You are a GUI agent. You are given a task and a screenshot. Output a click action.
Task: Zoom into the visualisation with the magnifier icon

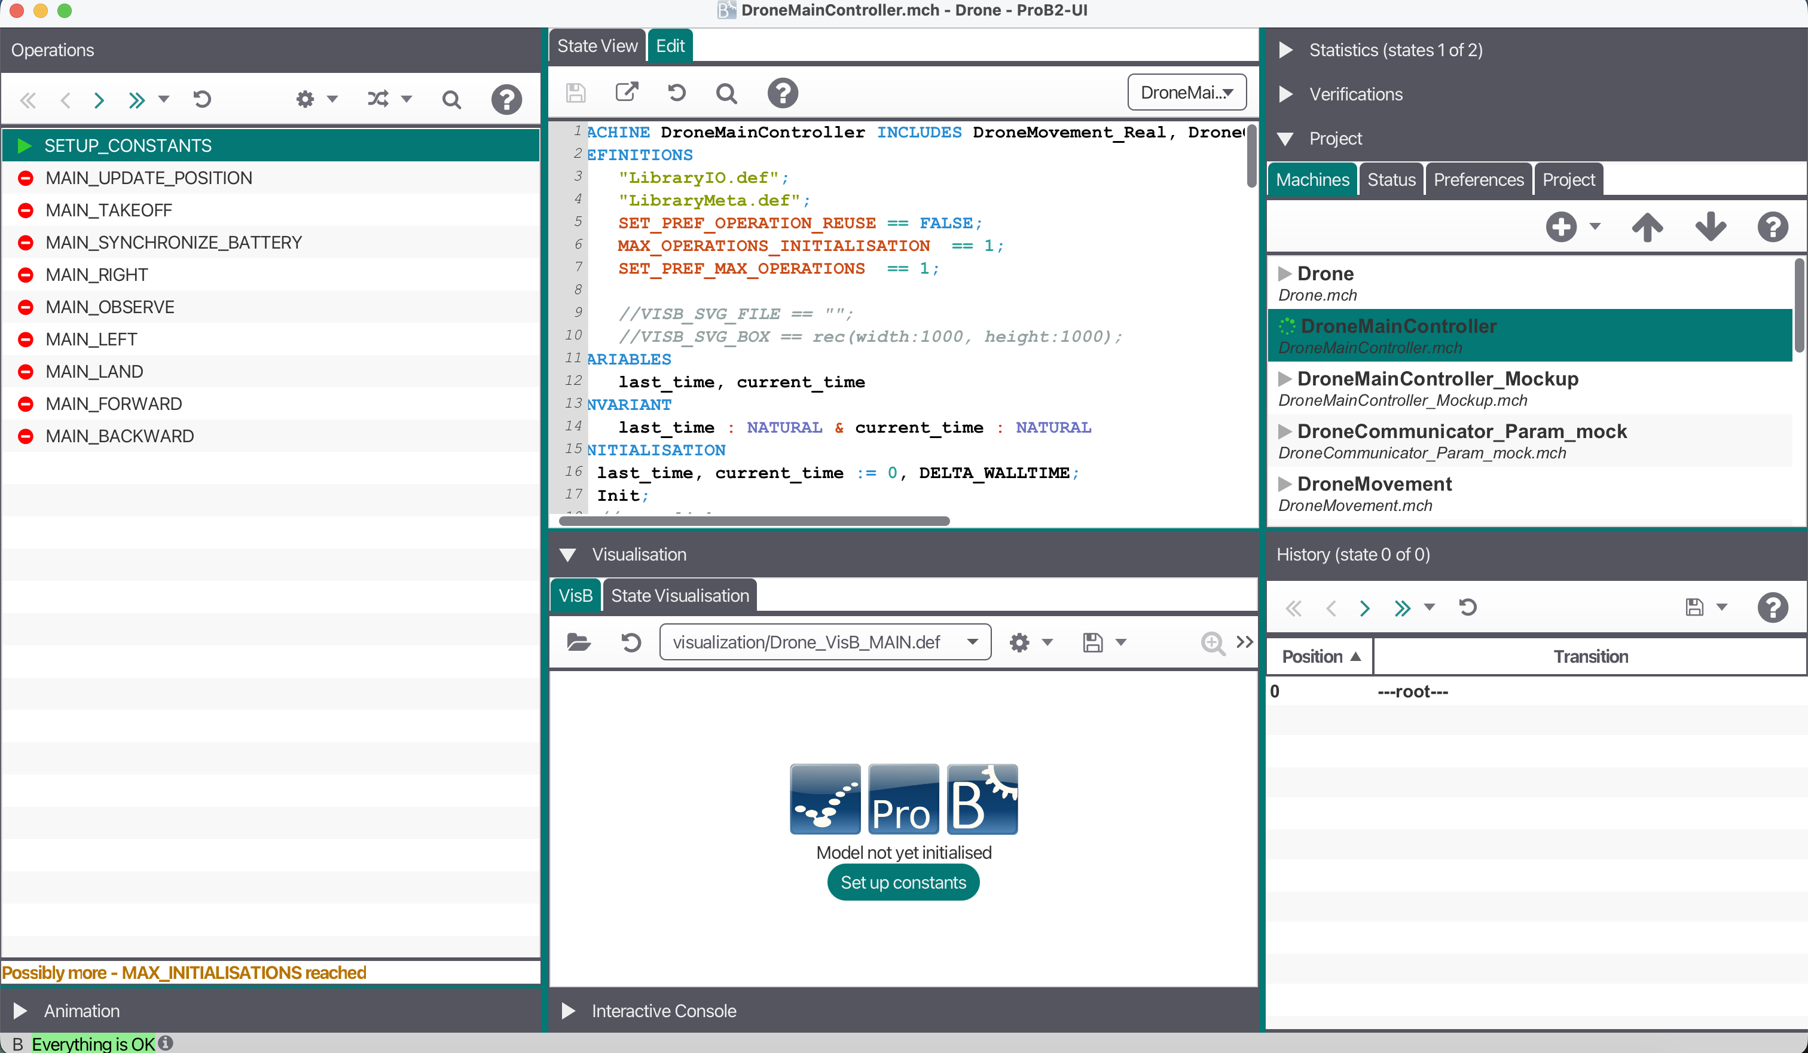pyautogui.click(x=1213, y=644)
